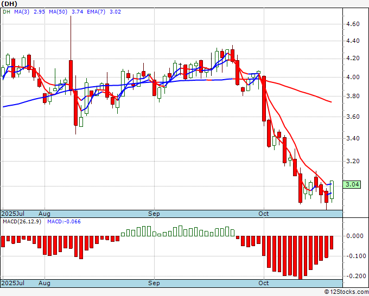Select the DH legend label

pos(7,12)
